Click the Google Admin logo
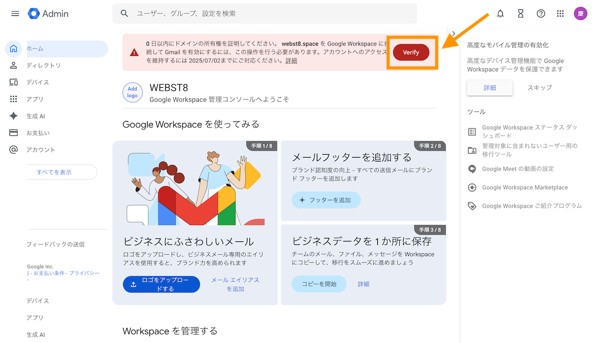Screen dimensions: 595x343 tap(48, 13)
